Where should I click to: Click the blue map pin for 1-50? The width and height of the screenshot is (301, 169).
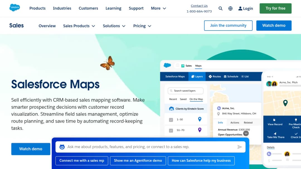200,119
